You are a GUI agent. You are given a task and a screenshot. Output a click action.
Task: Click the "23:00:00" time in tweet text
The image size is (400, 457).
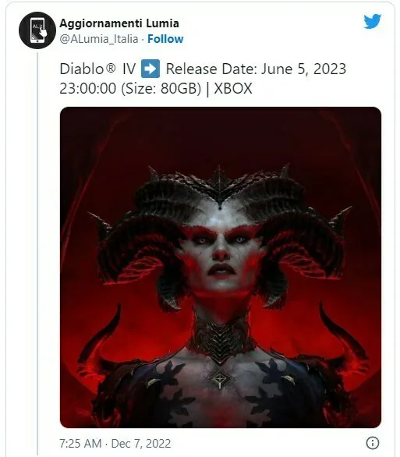[x=87, y=89]
